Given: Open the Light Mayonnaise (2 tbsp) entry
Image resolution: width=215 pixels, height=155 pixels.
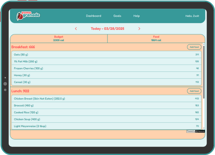Looking at the screenshot, I should 106,126.
